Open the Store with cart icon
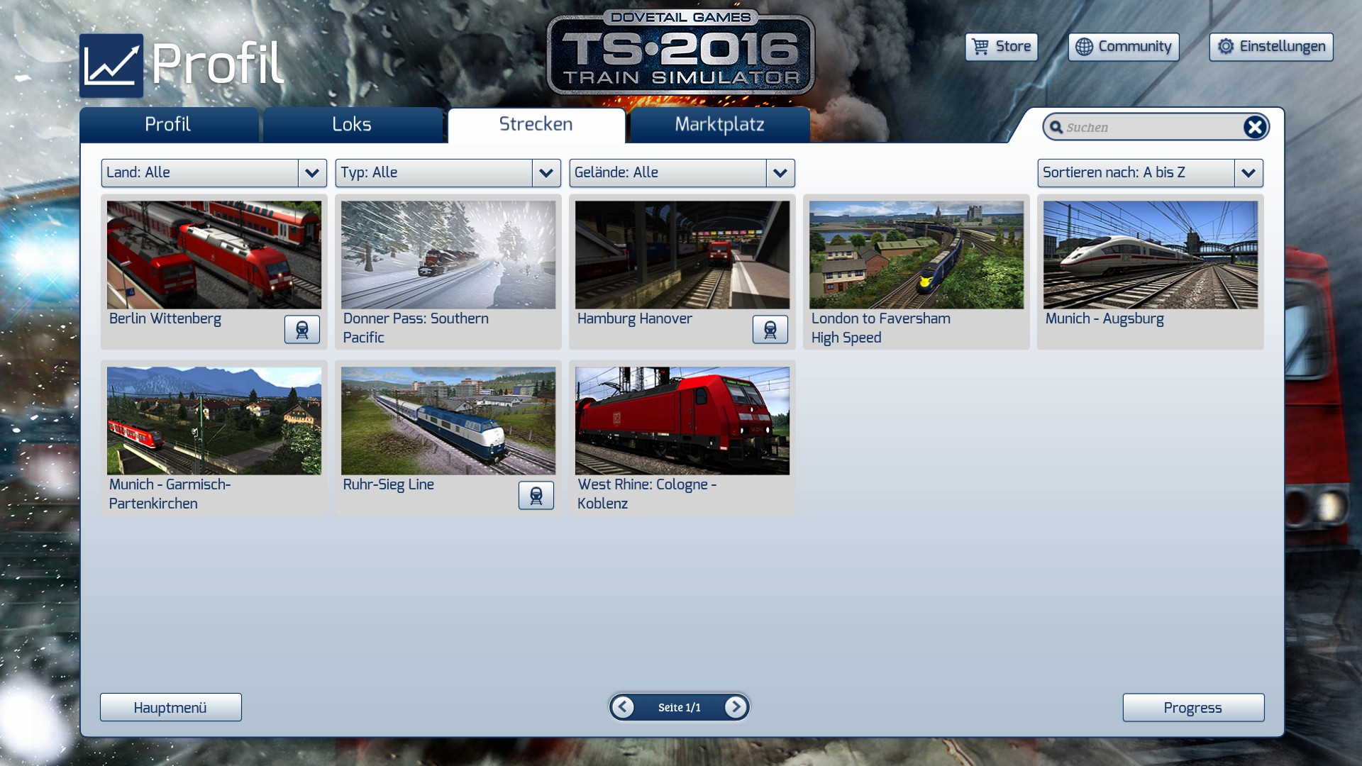1362x766 pixels. (1001, 47)
